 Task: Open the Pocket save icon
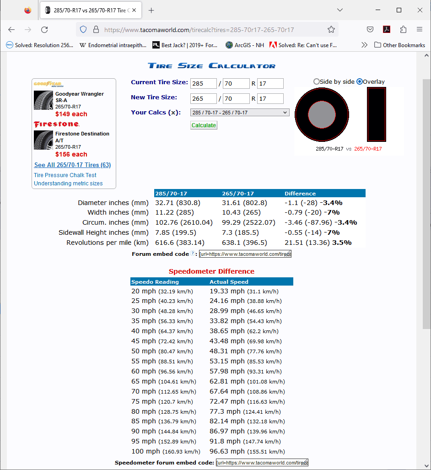pos(370,29)
